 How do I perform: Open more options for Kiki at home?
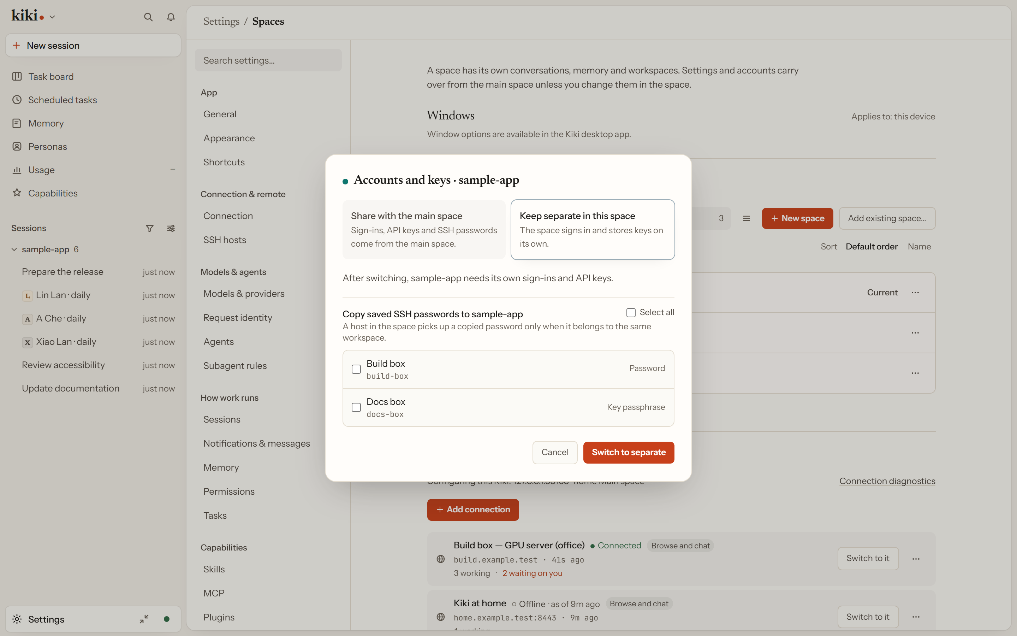coord(916,617)
